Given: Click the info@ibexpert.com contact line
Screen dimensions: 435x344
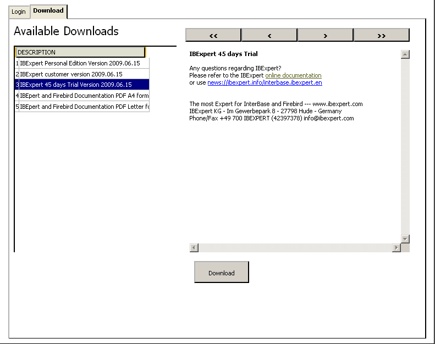Looking at the screenshot, I should click(272, 118).
